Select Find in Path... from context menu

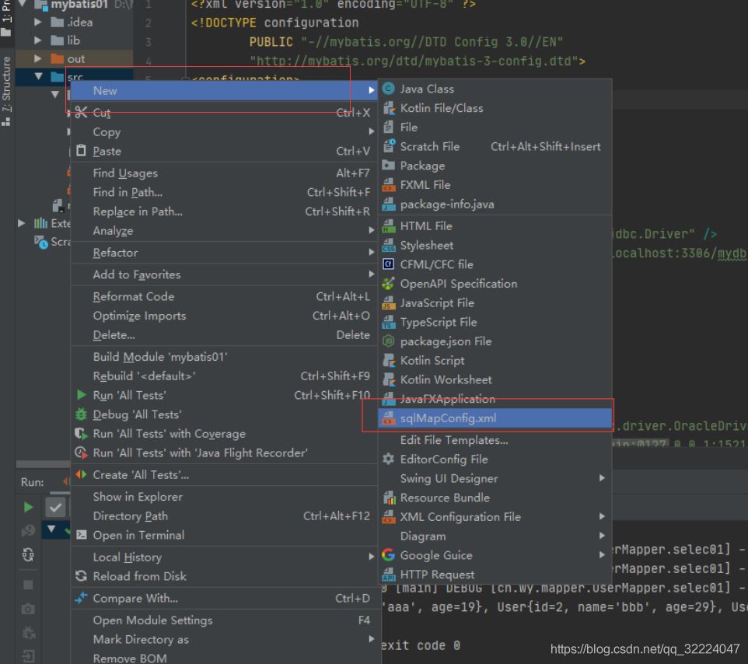(x=128, y=192)
